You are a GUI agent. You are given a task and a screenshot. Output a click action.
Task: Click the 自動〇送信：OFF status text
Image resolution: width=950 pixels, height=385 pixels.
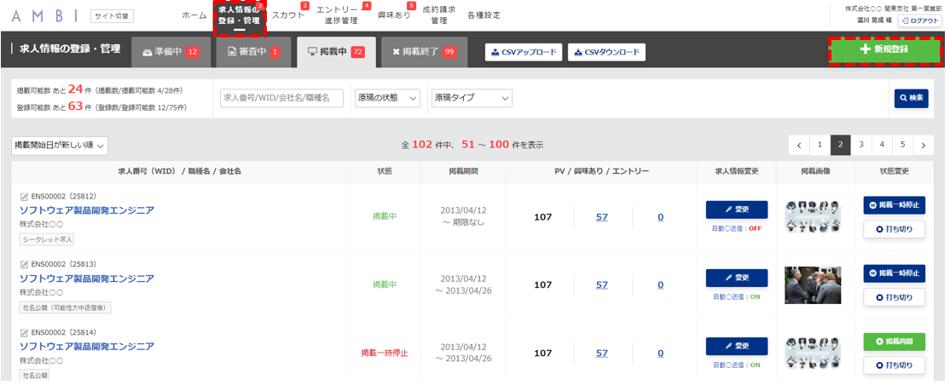(x=737, y=229)
